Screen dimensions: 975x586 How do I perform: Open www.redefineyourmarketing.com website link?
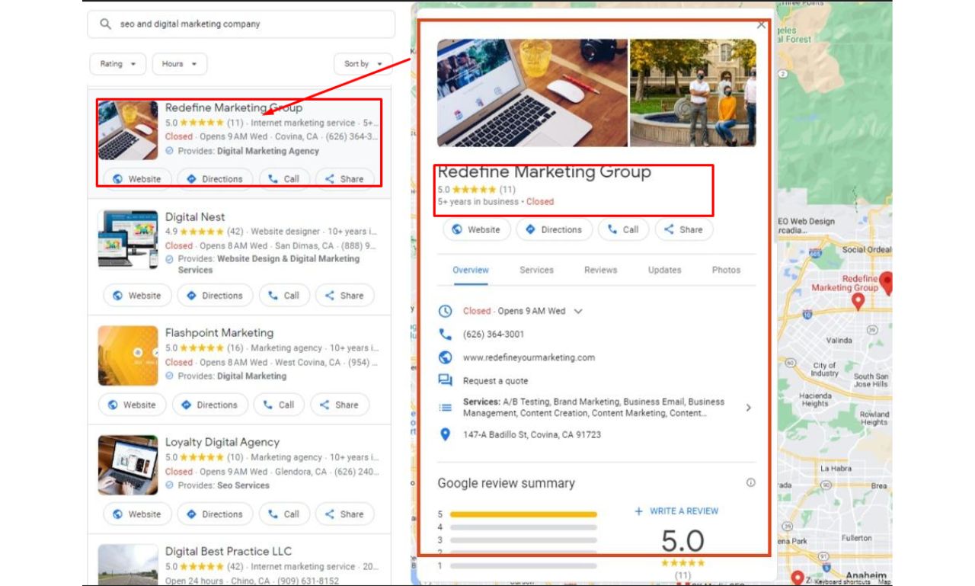click(x=529, y=357)
